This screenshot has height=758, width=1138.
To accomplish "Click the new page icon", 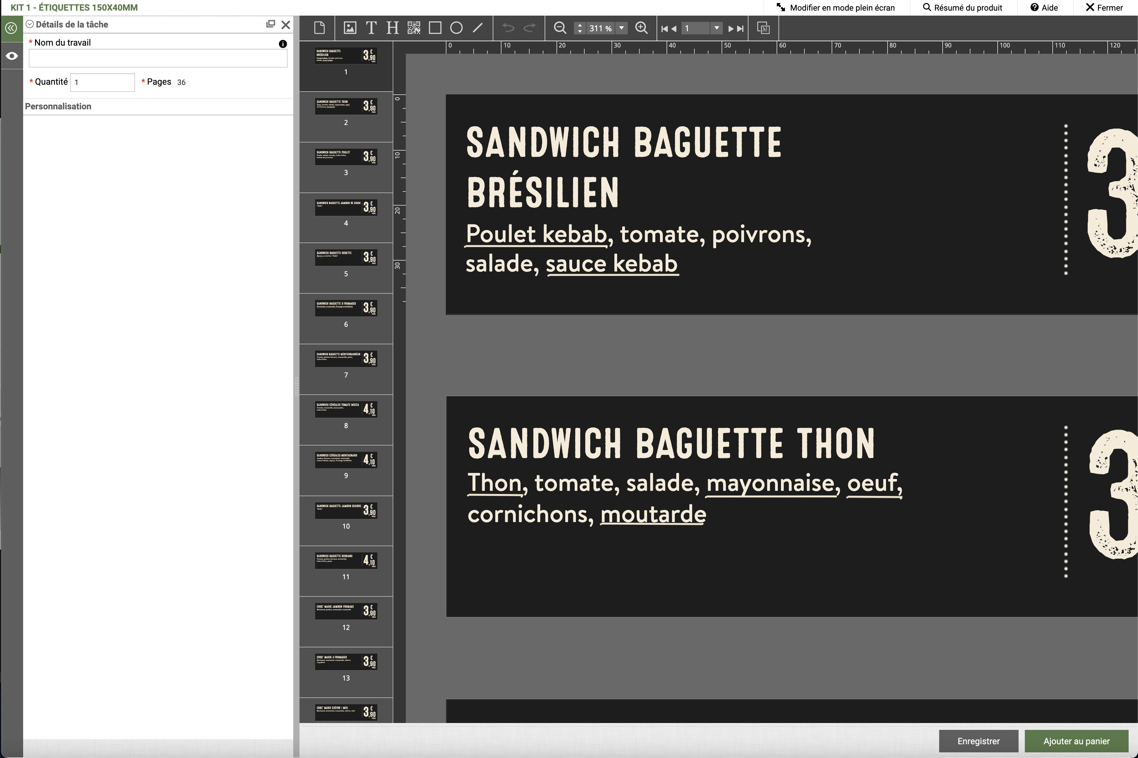I will [319, 28].
